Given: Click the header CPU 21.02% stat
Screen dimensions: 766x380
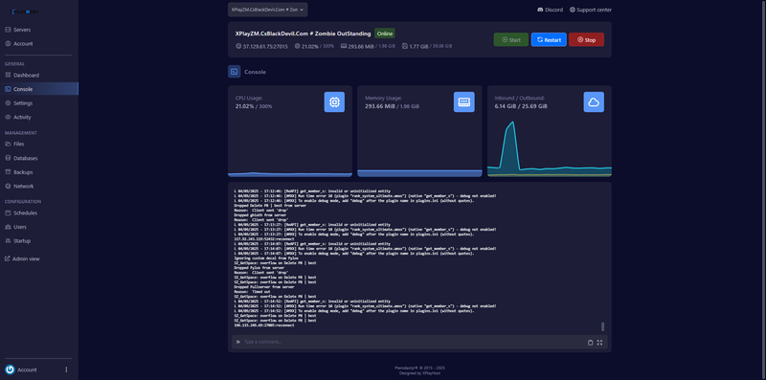Looking at the screenshot, I should click(x=314, y=46).
